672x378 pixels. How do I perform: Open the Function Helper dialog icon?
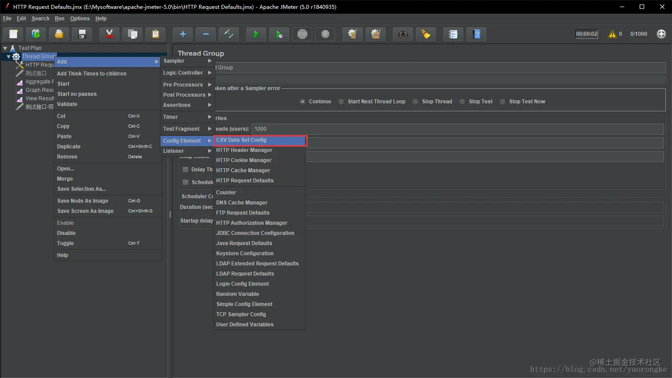click(x=453, y=34)
